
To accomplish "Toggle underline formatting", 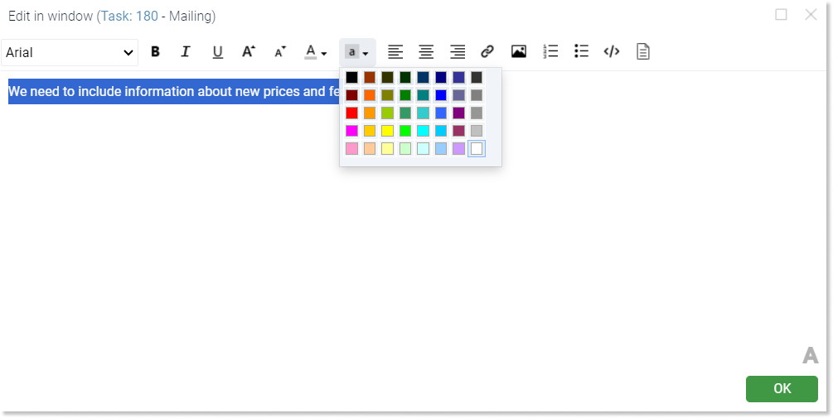I will 217,52.
